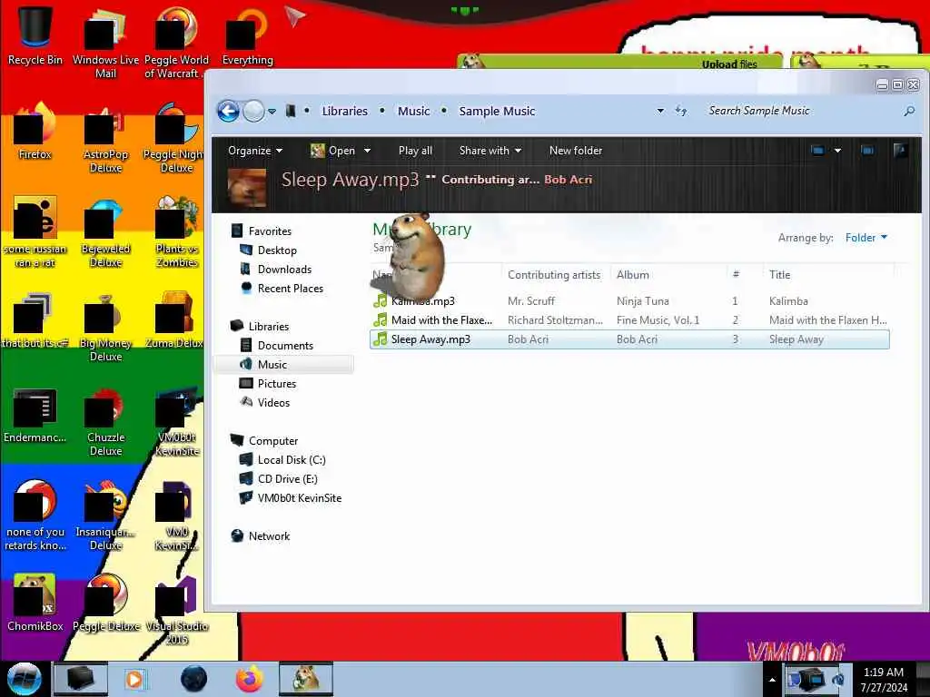Viewport: 930px width, 697px height.
Task: Click the Sleep Away album art thumbnail
Action: pos(247,188)
